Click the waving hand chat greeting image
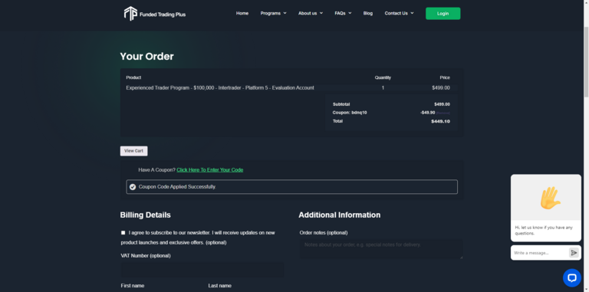 551,198
